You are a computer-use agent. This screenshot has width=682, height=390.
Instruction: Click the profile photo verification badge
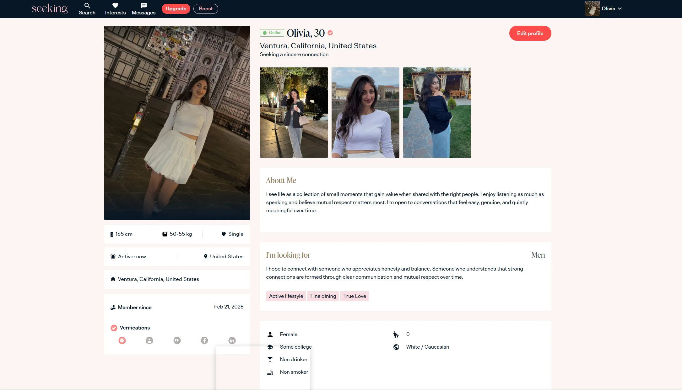(x=149, y=340)
